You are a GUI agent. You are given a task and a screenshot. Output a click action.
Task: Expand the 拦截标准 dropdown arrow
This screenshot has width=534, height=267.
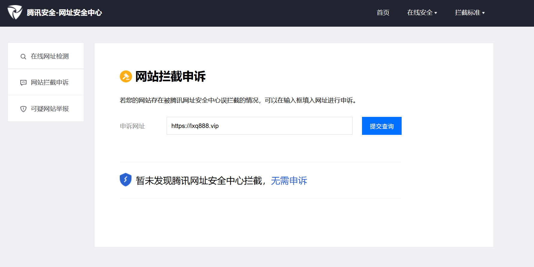tap(484, 13)
